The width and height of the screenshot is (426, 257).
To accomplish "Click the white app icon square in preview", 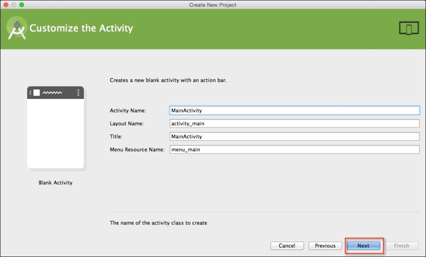I will coord(37,93).
